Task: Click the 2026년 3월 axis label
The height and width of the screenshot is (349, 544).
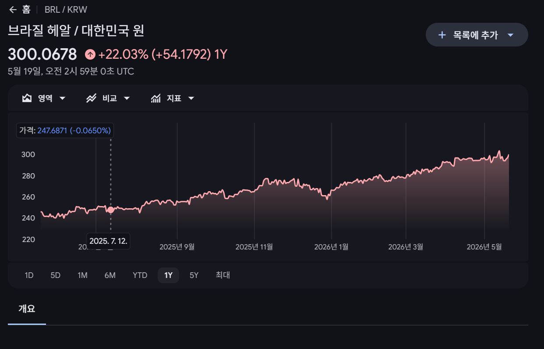Action: (406, 246)
